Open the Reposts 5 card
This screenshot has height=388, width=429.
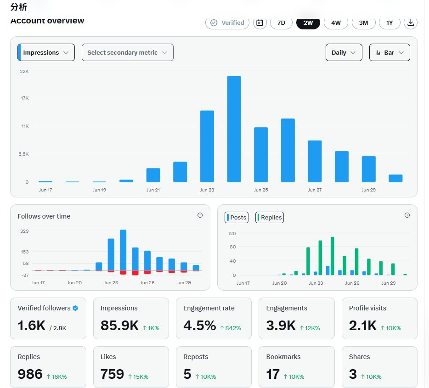(x=214, y=367)
